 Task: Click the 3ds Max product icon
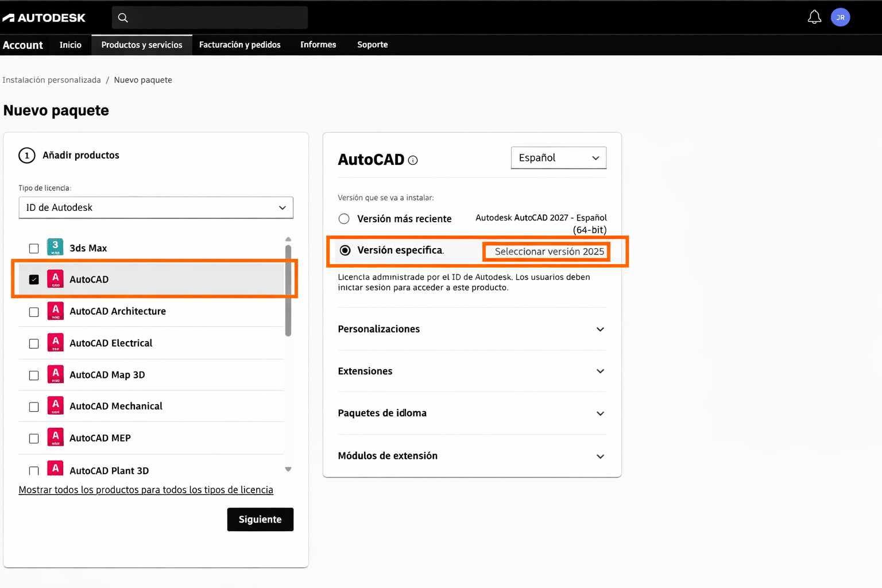tap(55, 246)
